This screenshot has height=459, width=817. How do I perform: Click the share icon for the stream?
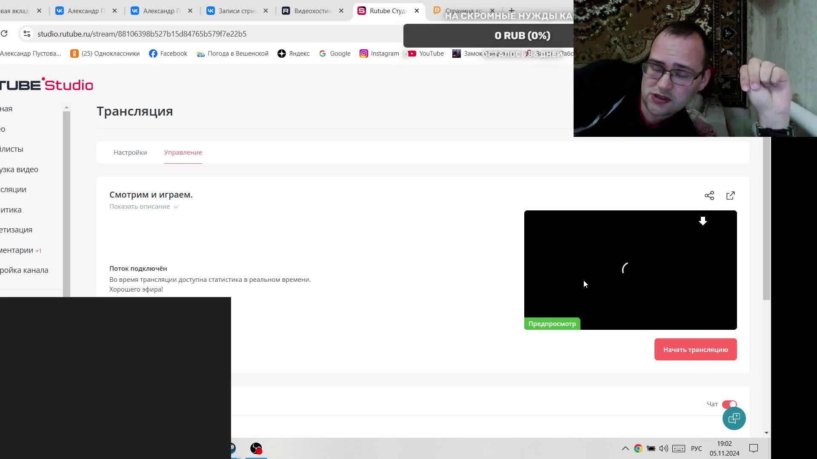pyautogui.click(x=709, y=195)
